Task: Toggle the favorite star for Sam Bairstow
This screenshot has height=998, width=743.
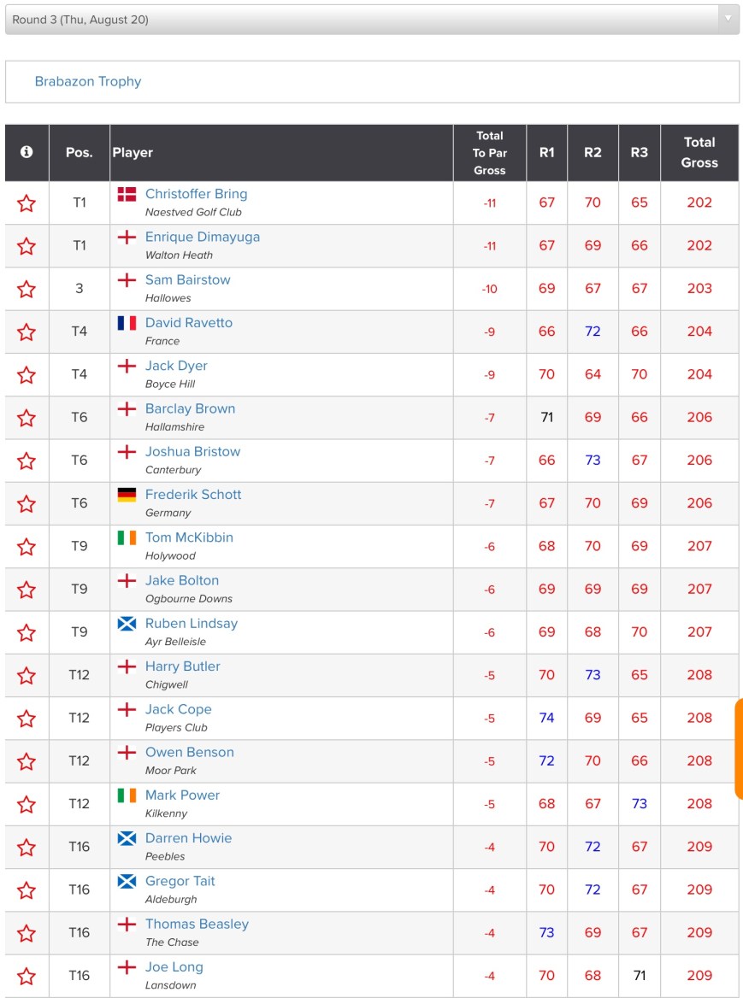Action: [x=27, y=289]
